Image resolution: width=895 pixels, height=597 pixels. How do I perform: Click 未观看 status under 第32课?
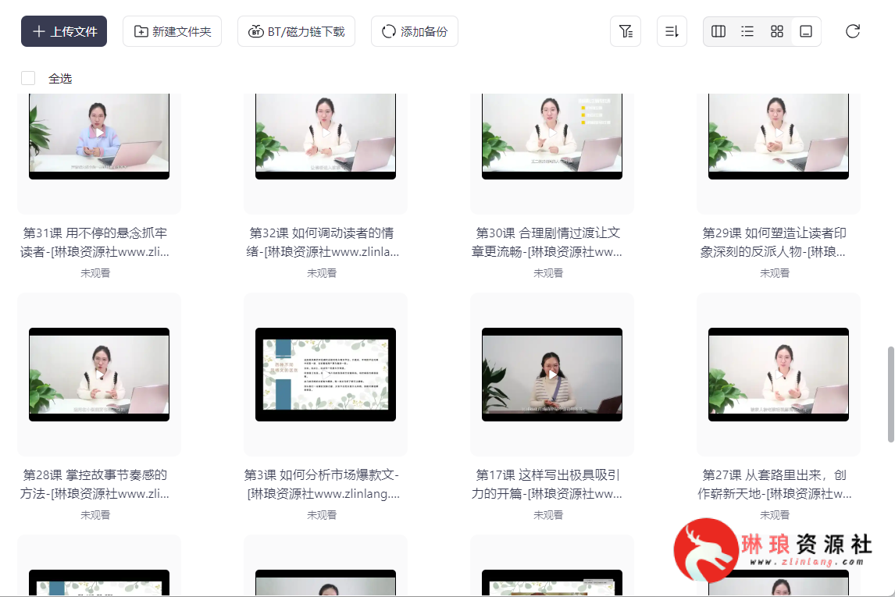point(322,273)
